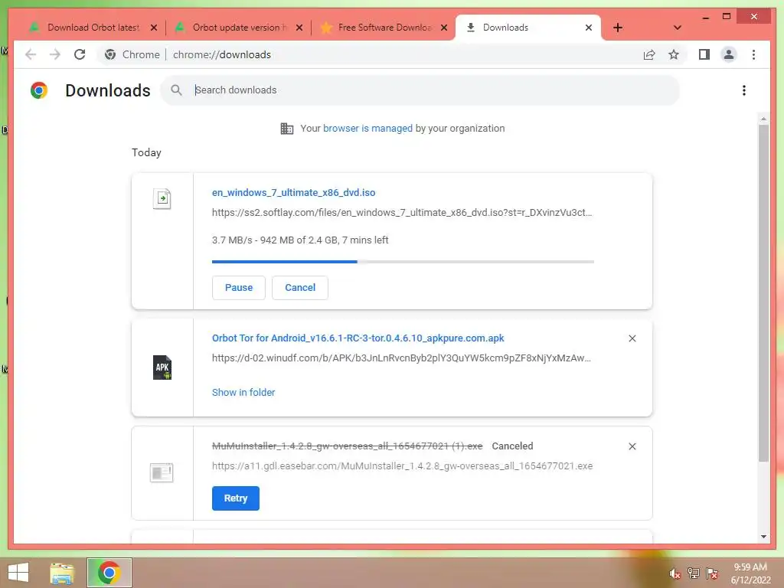Screen dimensions: 784x588
Task: Click the Canceled status label
Action: [x=512, y=446]
